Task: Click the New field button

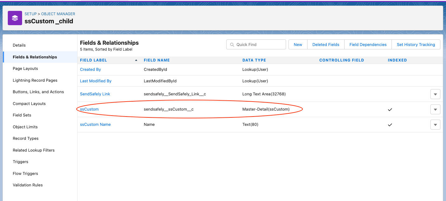Action: click(x=298, y=45)
